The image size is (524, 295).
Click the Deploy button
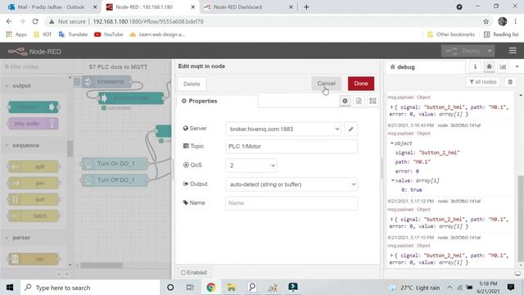[x=463, y=51]
